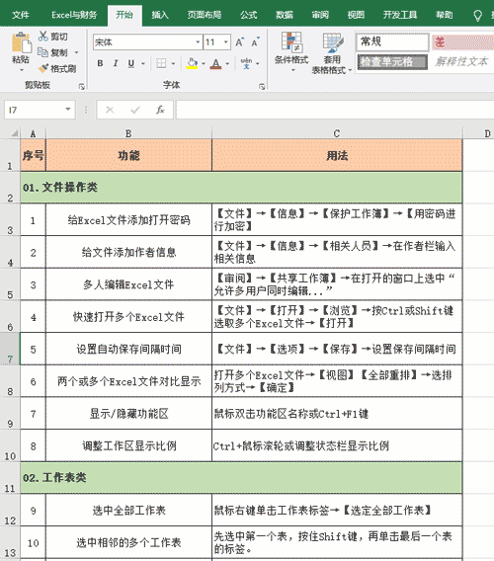
Task: Switch to the 插入 ribbon tab
Action: (x=160, y=15)
